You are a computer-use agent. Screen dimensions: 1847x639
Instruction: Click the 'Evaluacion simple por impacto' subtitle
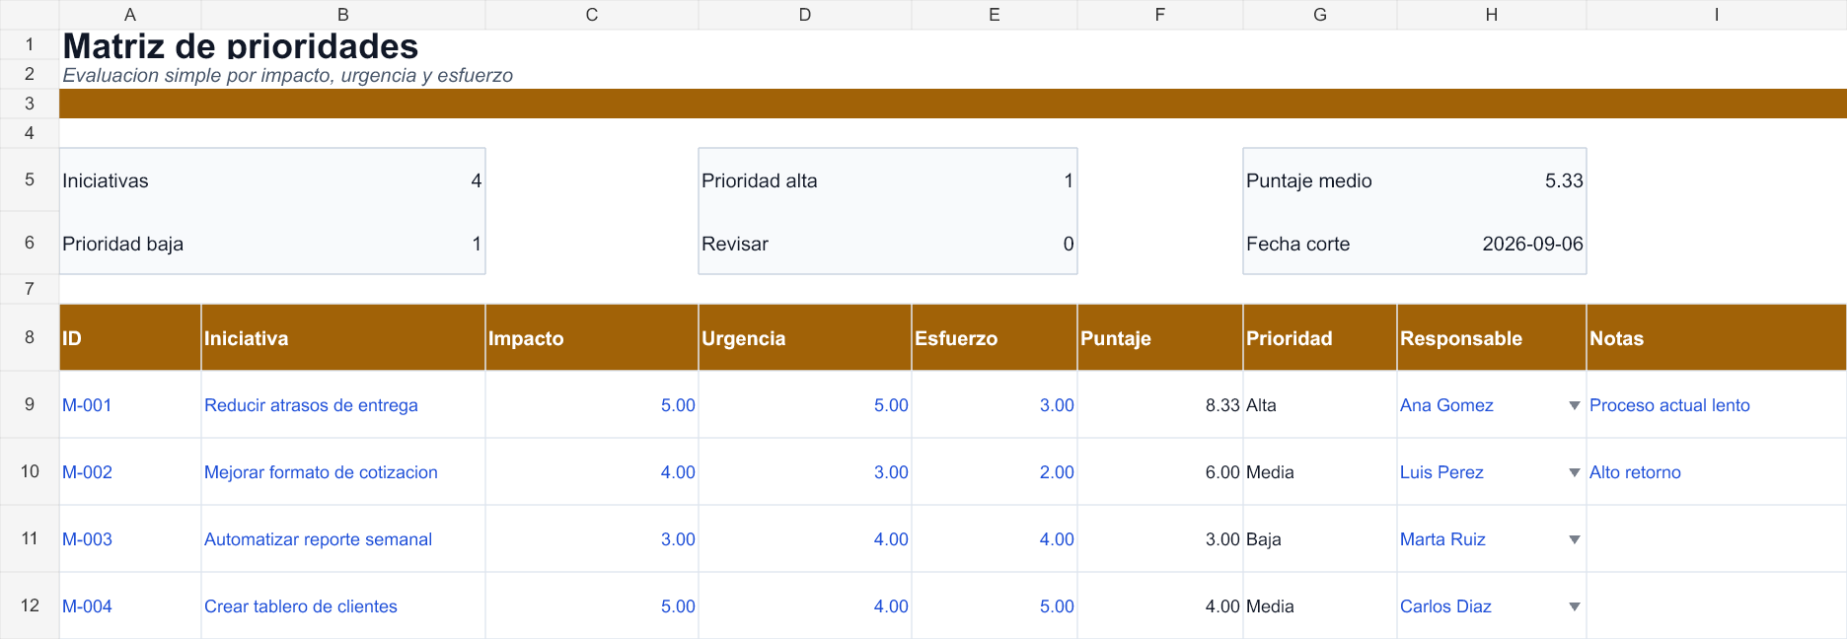click(x=287, y=75)
